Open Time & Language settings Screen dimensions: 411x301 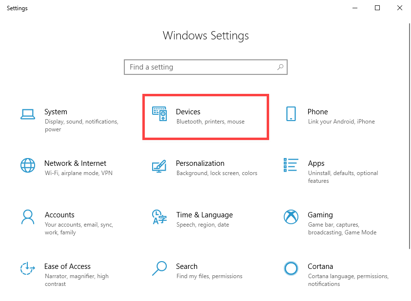pyautogui.click(x=205, y=215)
